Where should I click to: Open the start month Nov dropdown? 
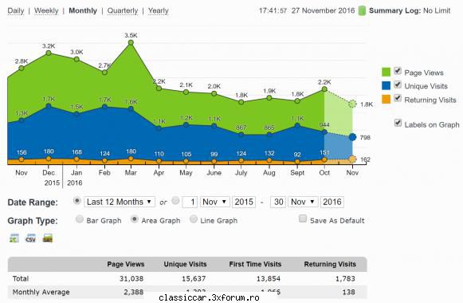coord(214,202)
